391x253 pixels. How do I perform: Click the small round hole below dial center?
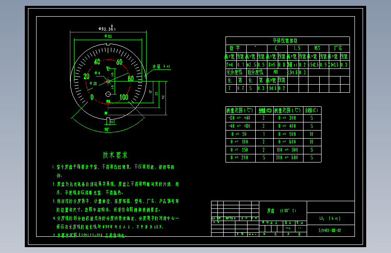click(108, 94)
